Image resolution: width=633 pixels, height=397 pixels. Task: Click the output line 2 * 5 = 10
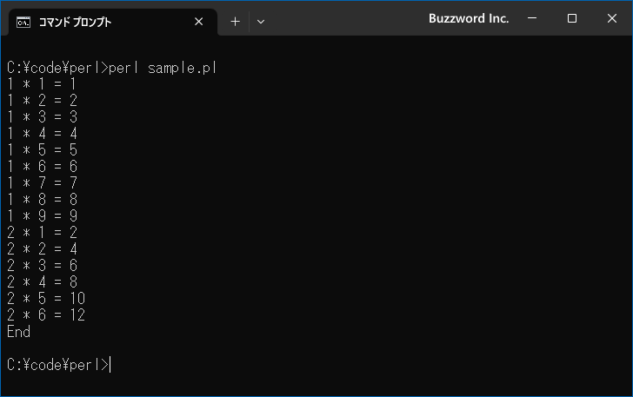[46, 299]
